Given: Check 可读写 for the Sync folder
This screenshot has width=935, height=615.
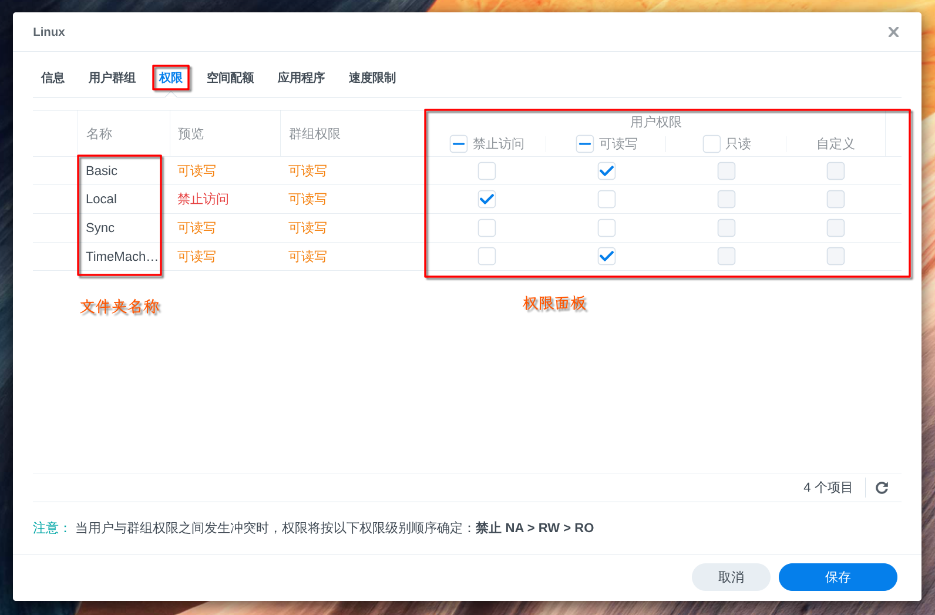Looking at the screenshot, I should 607,228.
